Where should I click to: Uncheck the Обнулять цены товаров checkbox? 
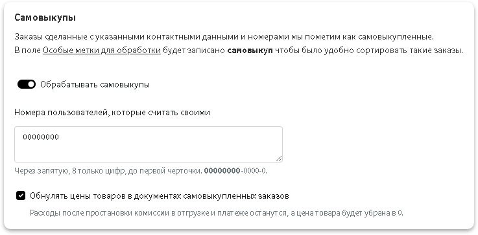pyautogui.click(x=21, y=196)
